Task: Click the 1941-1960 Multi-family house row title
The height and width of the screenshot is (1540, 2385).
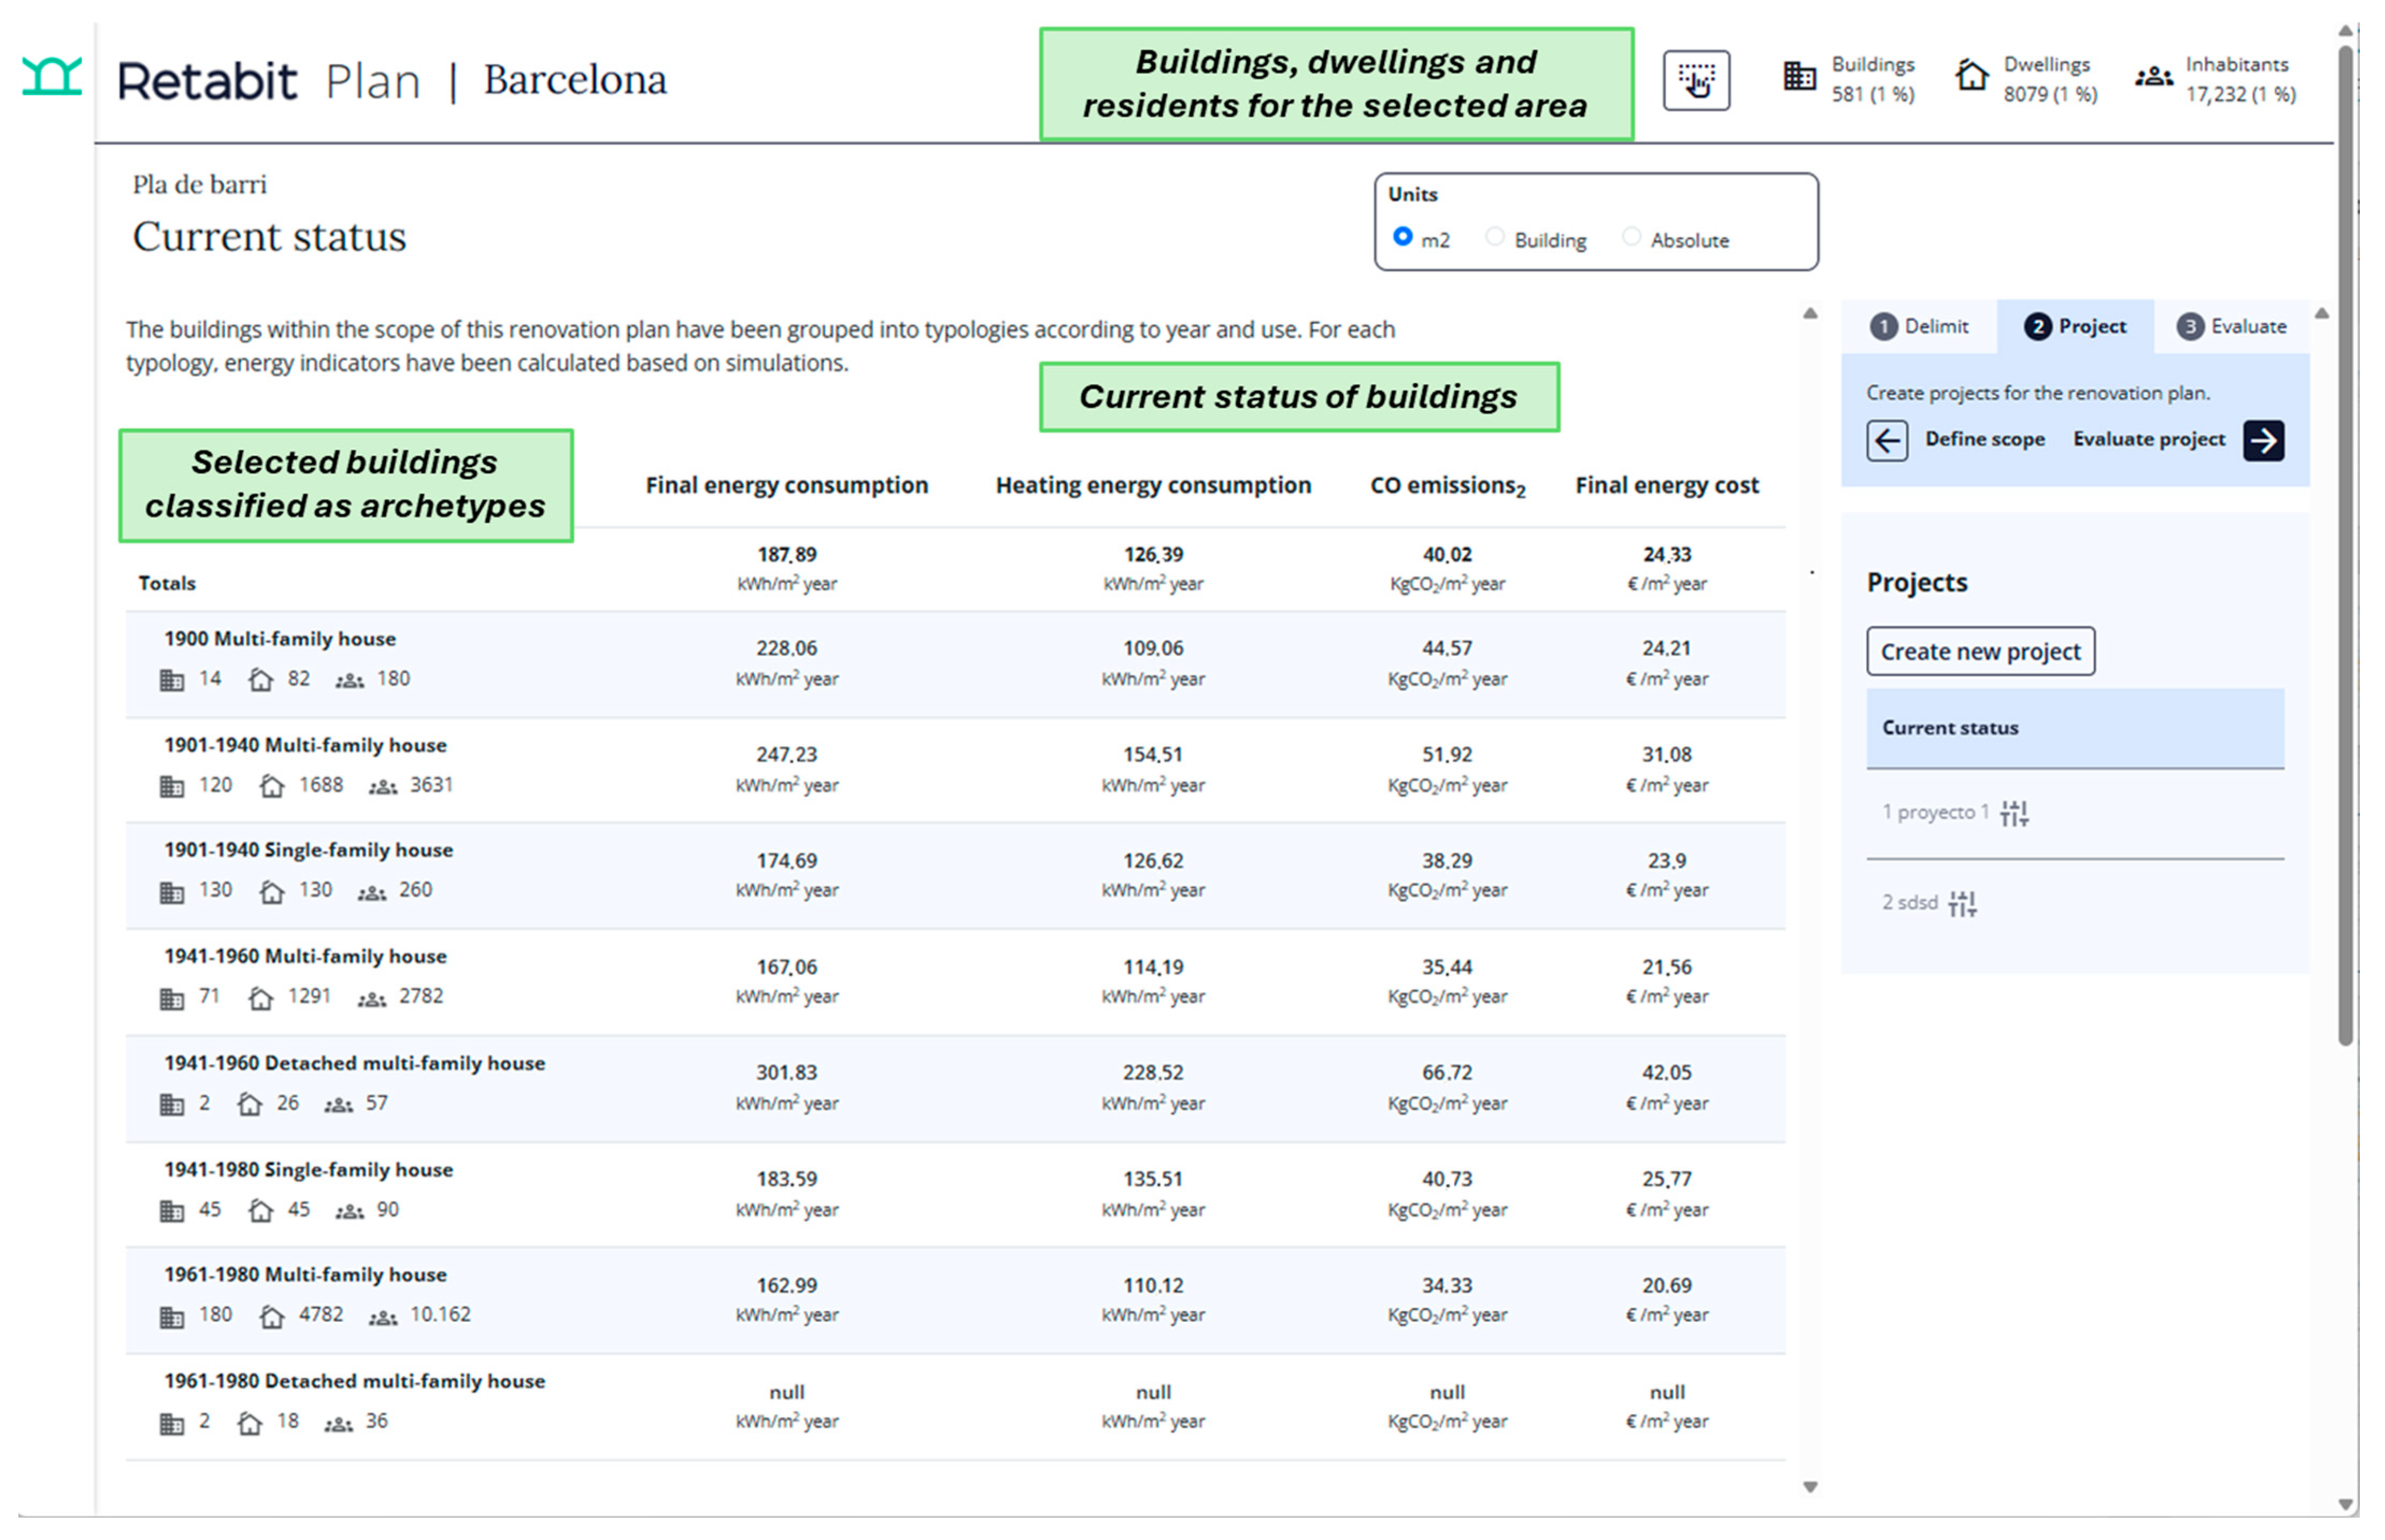Action: 305,957
